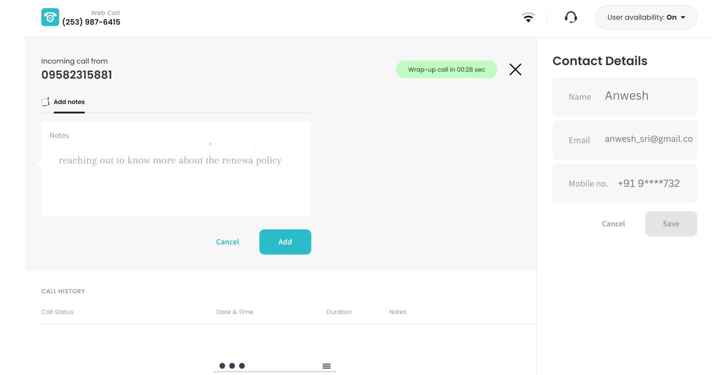Image resolution: width=721 pixels, height=375 pixels.
Task: Open headset audio settings icon
Action: tap(570, 17)
